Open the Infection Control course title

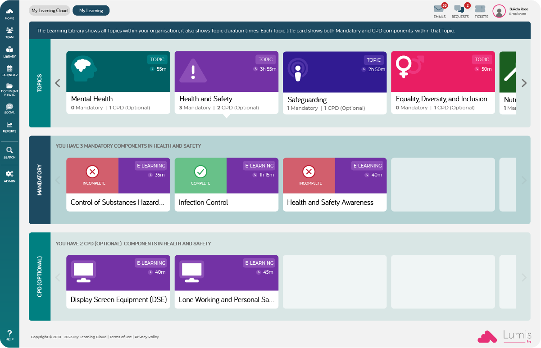click(x=203, y=202)
